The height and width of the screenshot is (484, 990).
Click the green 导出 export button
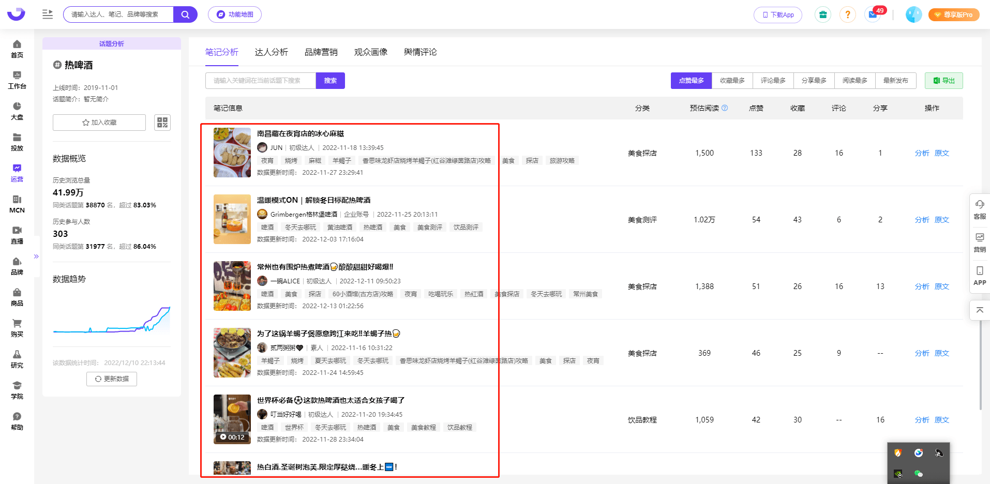coord(944,81)
